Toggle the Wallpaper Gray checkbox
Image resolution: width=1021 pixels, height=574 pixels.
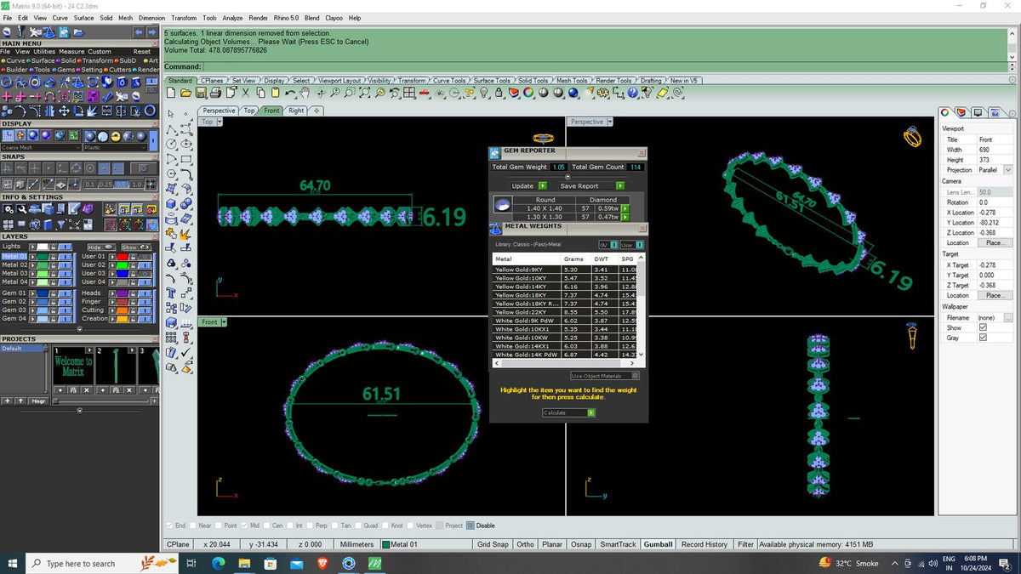click(x=983, y=338)
